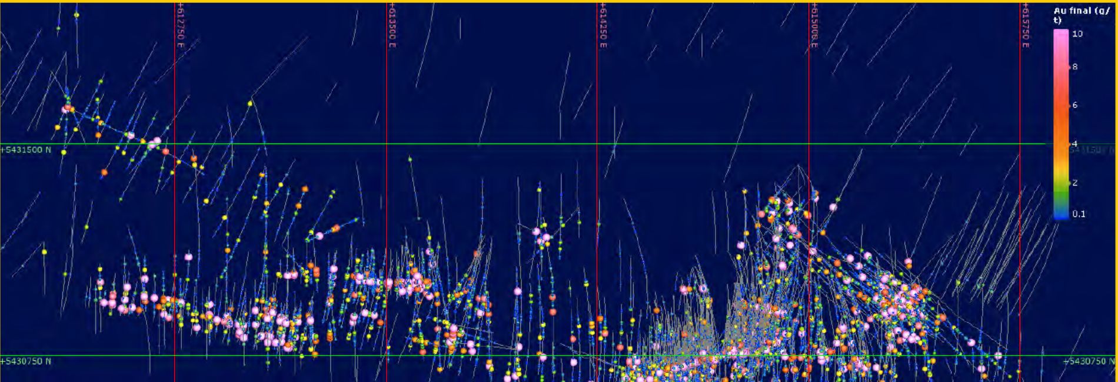Select the 0.1 value on the Au legend
Screen dimensions: 1118x382
[1079, 214]
